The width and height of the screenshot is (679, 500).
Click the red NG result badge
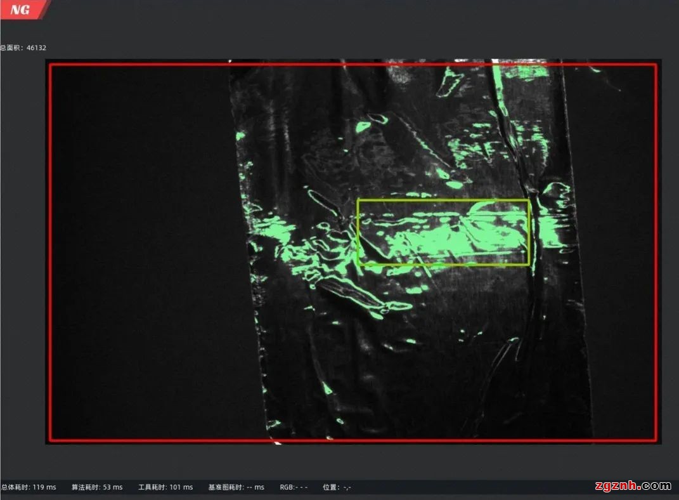click(21, 10)
